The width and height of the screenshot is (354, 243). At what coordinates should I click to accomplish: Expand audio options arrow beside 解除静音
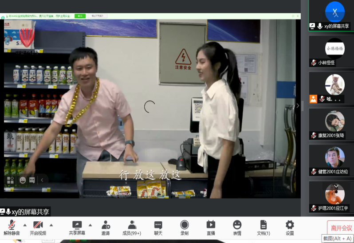25,224
